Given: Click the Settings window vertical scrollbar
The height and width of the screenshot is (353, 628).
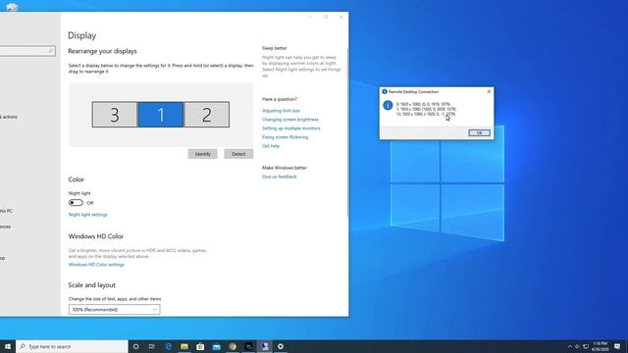Looking at the screenshot, I should (347, 132).
